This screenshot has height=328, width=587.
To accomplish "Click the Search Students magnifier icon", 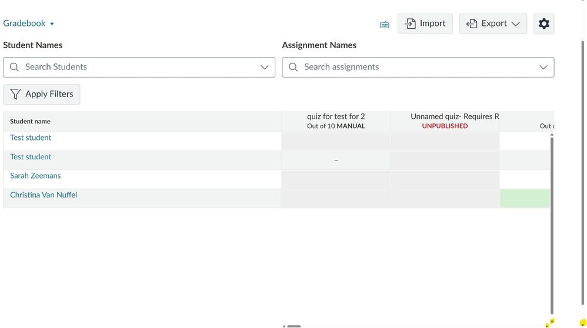I will (15, 67).
